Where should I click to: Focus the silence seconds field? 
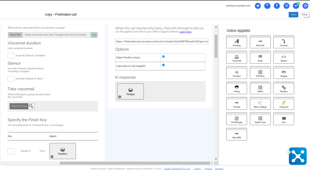tap(11, 78)
